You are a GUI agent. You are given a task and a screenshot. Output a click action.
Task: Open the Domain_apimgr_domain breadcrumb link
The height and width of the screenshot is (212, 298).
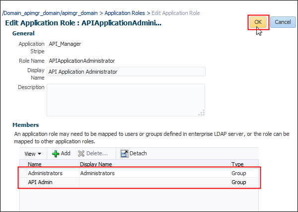tap(50, 13)
